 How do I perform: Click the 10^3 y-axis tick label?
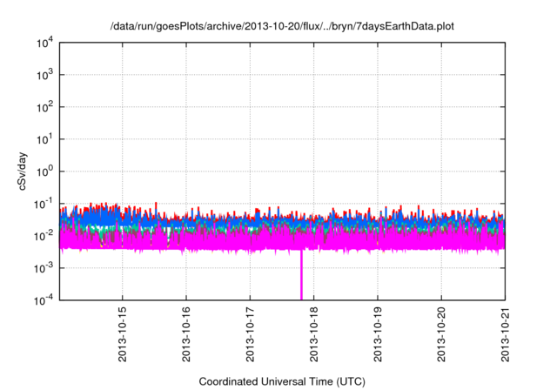[x=45, y=75]
